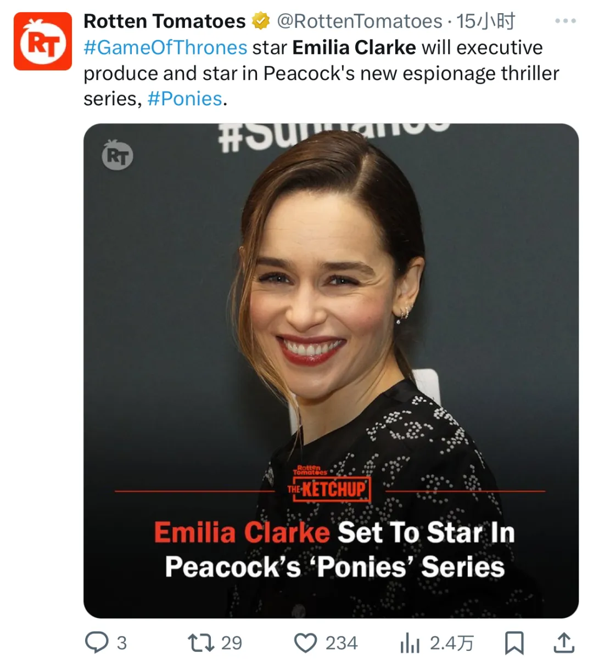Bookmark this post
593x664 pixels.
pyautogui.click(x=514, y=643)
